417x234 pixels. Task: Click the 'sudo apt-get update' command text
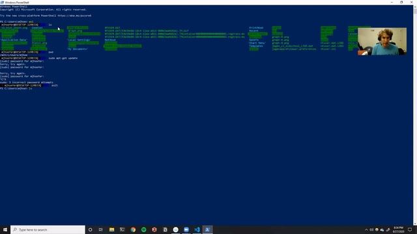click(63, 58)
